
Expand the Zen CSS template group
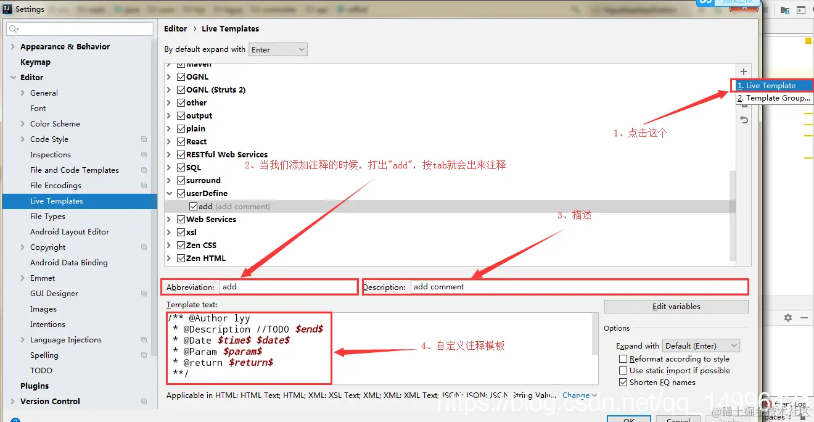click(170, 246)
